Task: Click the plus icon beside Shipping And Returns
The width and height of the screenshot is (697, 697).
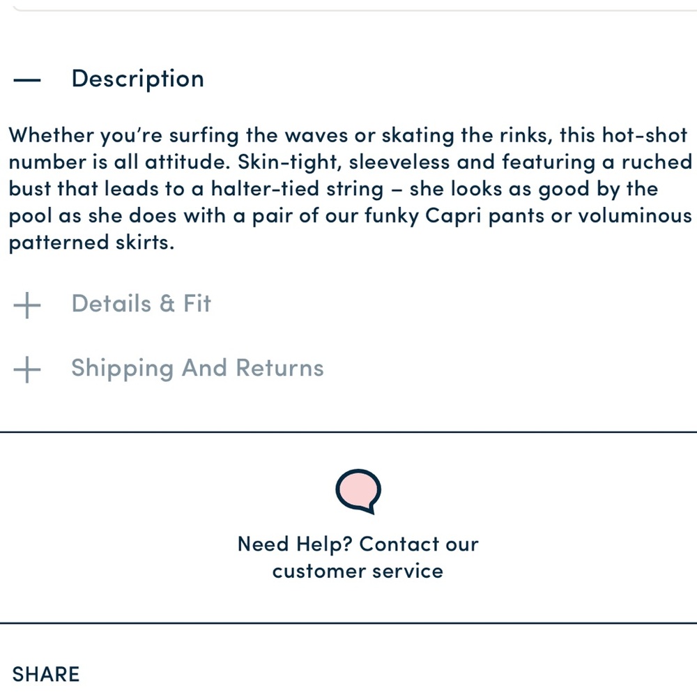Action: point(27,369)
